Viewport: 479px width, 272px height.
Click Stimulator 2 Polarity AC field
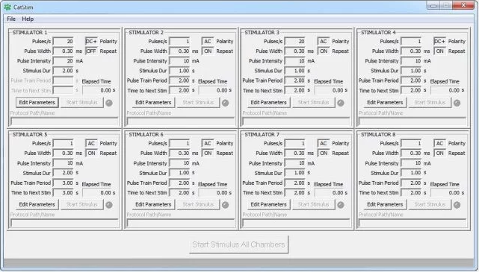tap(208, 41)
